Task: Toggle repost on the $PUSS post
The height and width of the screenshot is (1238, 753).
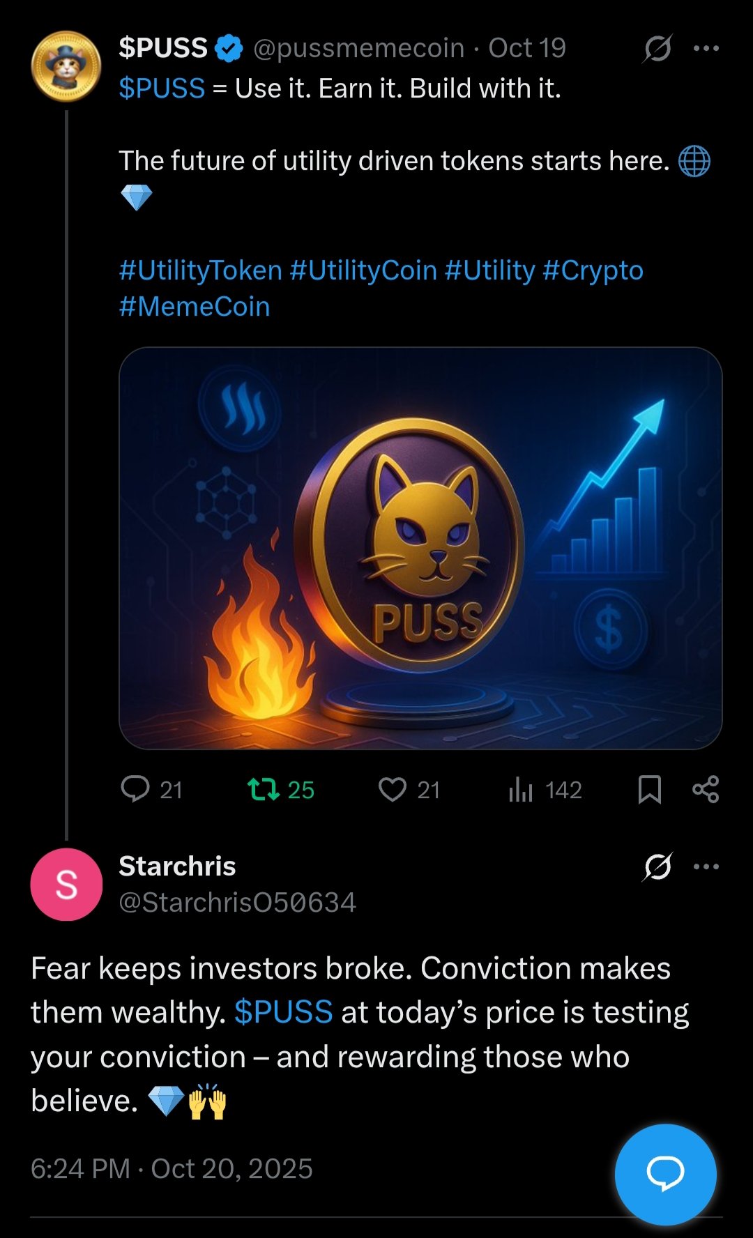Action: 264,789
